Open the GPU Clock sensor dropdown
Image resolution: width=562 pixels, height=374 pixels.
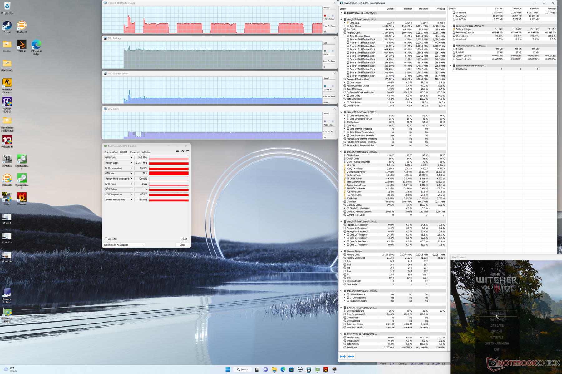(131, 158)
